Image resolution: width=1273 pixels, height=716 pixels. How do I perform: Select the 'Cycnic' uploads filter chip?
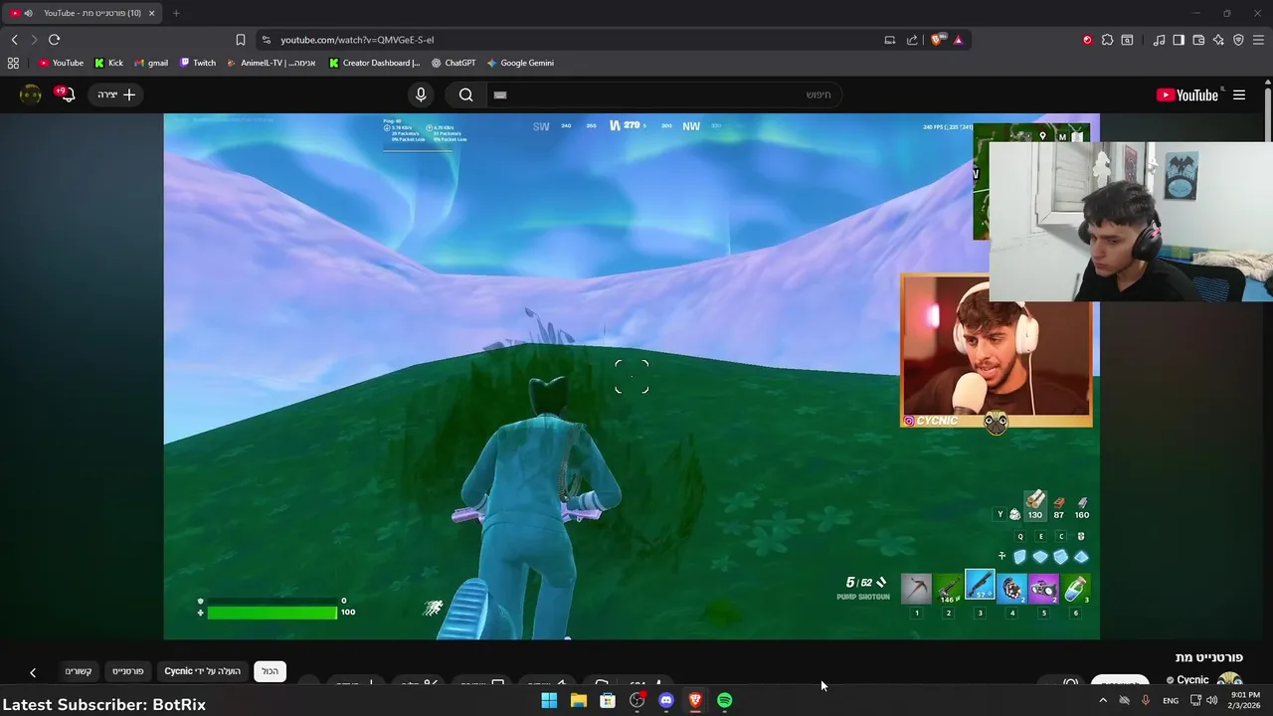203,671
